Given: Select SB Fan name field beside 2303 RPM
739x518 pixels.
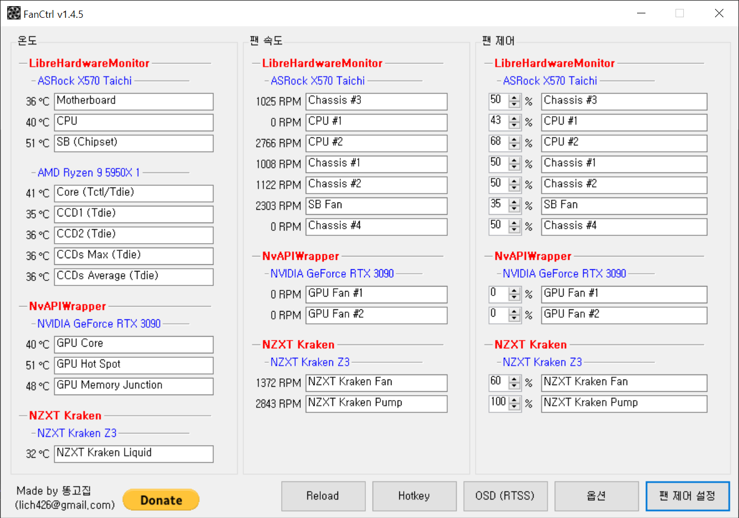Looking at the screenshot, I should 376,206.
